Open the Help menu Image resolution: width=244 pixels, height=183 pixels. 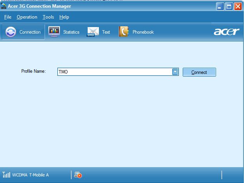(64, 17)
